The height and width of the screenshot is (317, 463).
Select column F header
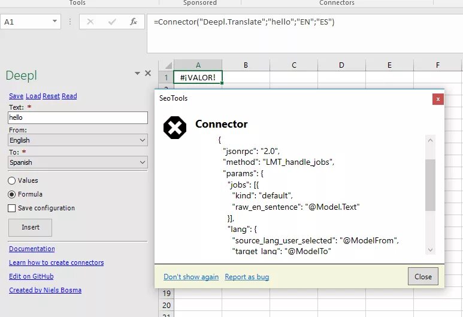(438, 65)
